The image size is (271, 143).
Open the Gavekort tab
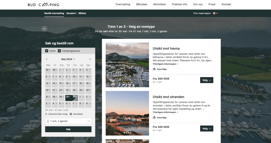[x=71, y=13]
